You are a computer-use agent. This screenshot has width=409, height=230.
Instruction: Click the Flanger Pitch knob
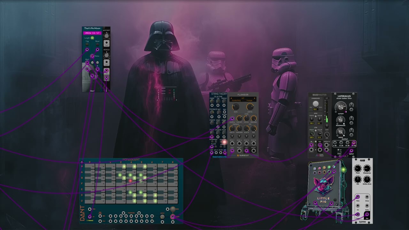(x=246, y=119)
